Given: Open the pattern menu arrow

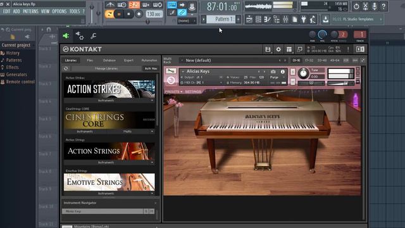Looking at the screenshot, I should point(204,19).
